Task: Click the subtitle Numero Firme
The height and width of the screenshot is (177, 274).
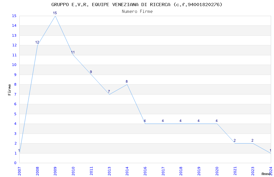Action: pos(137,12)
